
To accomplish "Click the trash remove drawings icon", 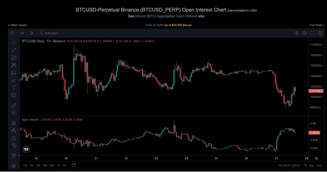I will click(14, 155).
